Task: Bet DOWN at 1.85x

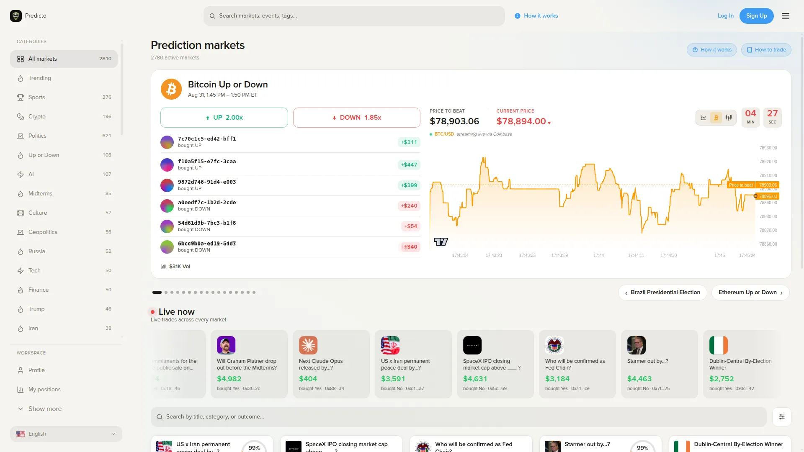Action: pos(357,118)
